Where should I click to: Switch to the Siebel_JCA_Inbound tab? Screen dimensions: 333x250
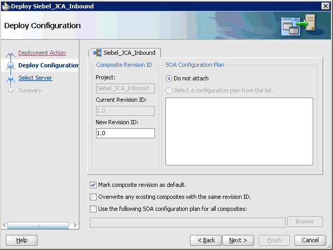124,53
